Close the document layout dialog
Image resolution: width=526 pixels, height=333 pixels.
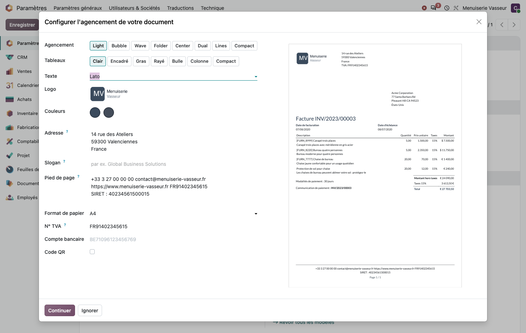479,22
